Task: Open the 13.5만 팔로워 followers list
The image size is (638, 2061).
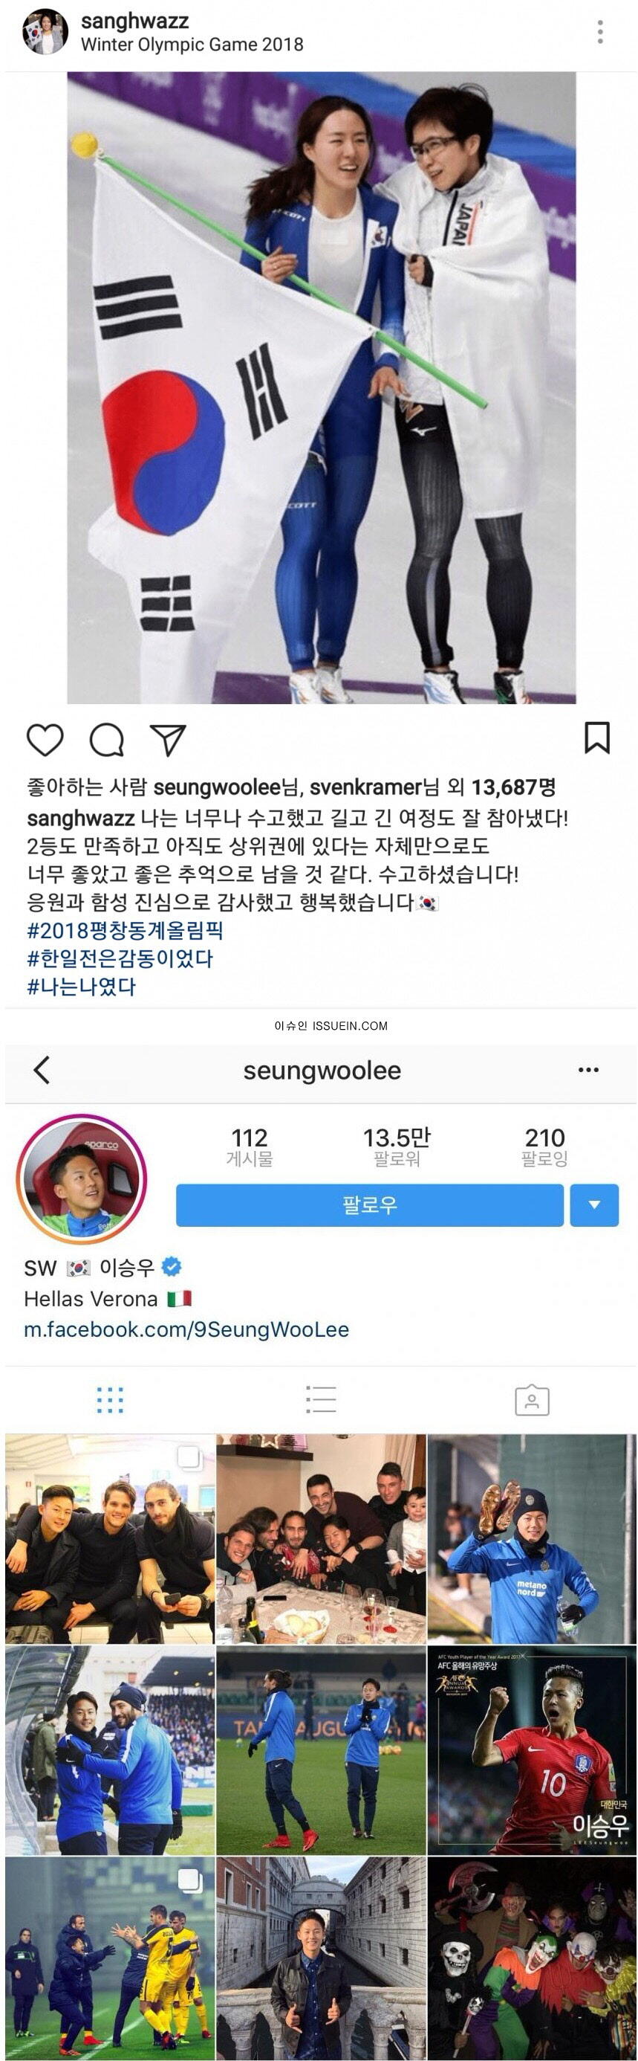Action: pos(397,1147)
